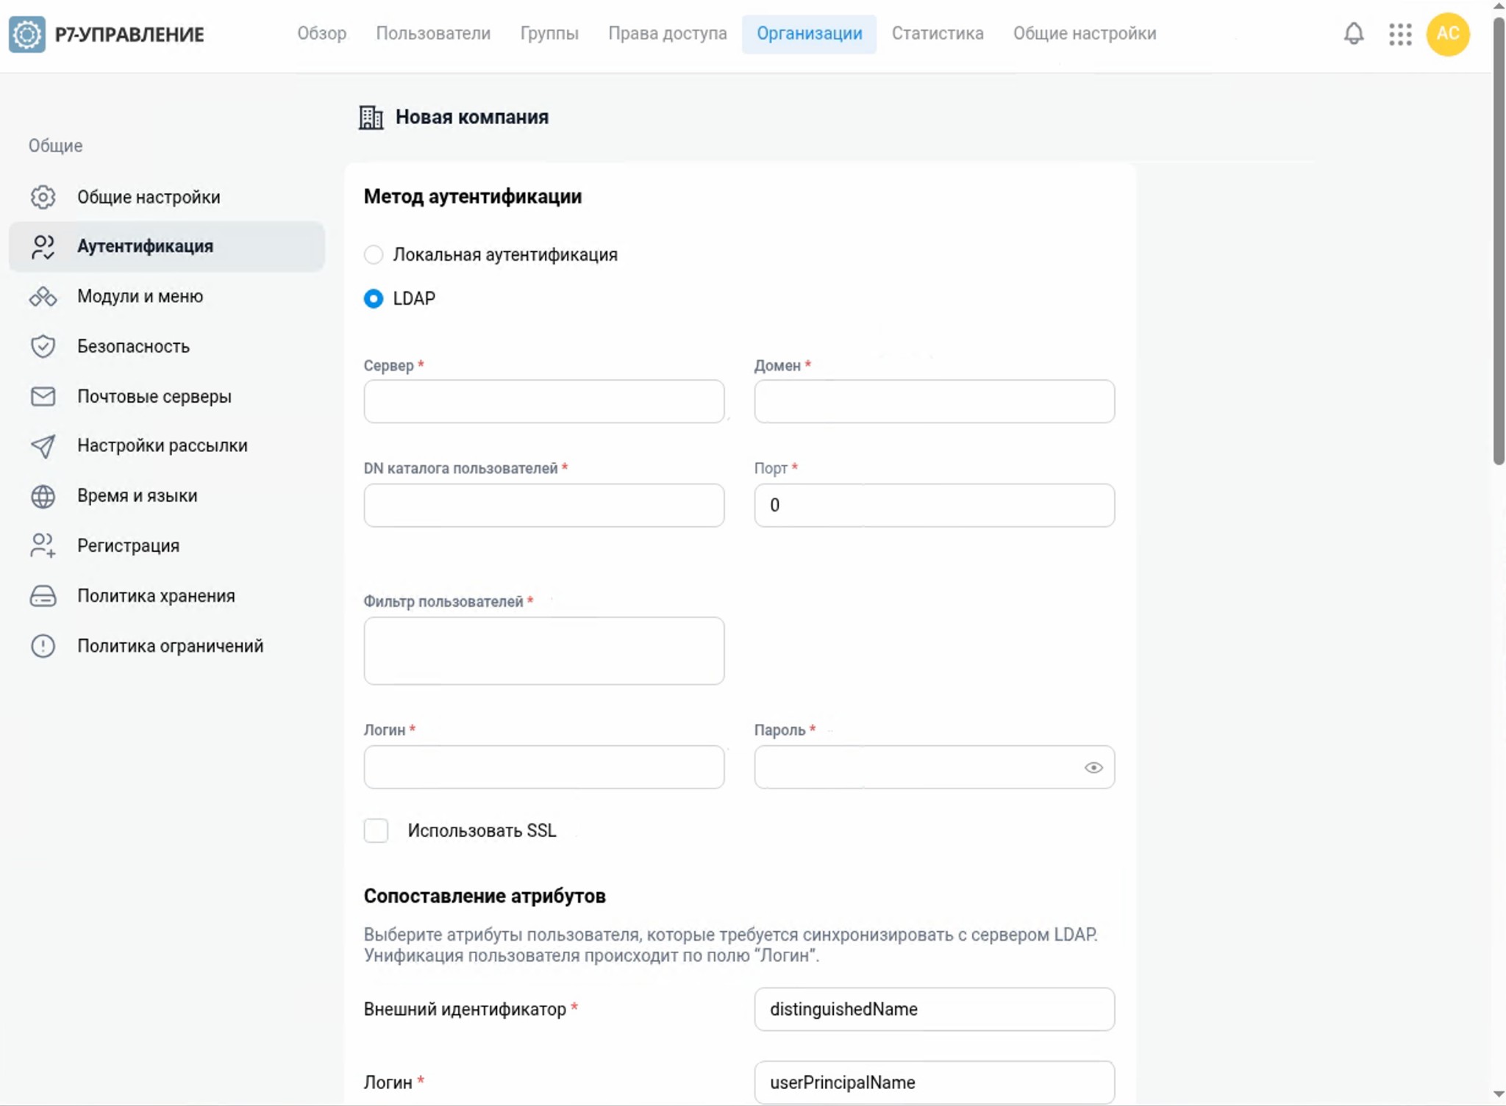Click the DN каталога пользователей field
The image size is (1506, 1106).
544,505
